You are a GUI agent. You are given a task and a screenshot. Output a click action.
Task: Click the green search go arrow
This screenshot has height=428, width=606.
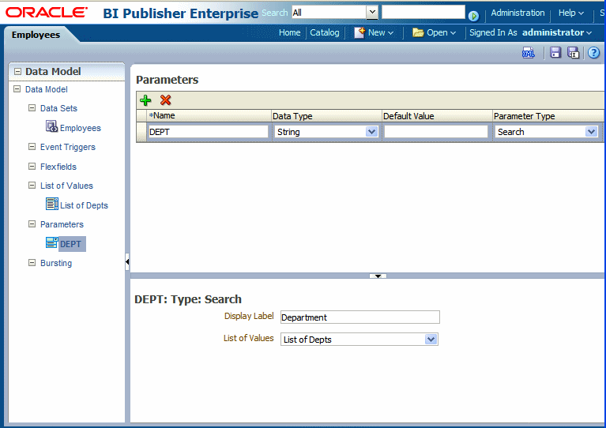[473, 16]
